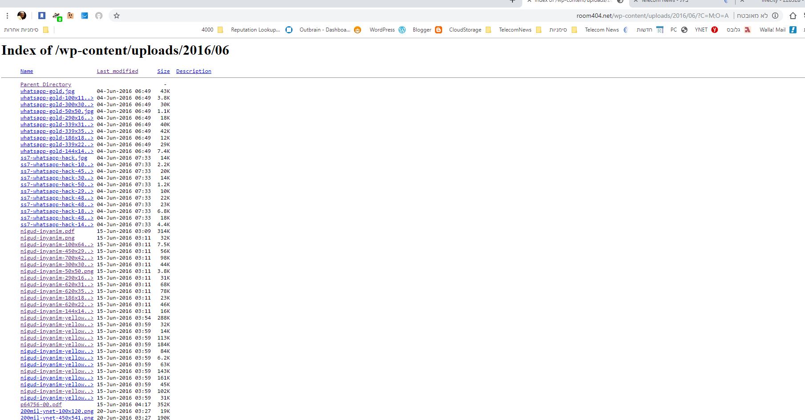Click the user profile avatar
805x420 pixels.
point(21,16)
